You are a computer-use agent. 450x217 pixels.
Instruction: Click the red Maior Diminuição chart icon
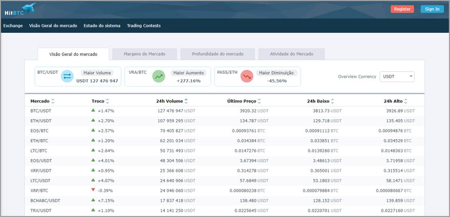pyautogui.click(x=247, y=76)
